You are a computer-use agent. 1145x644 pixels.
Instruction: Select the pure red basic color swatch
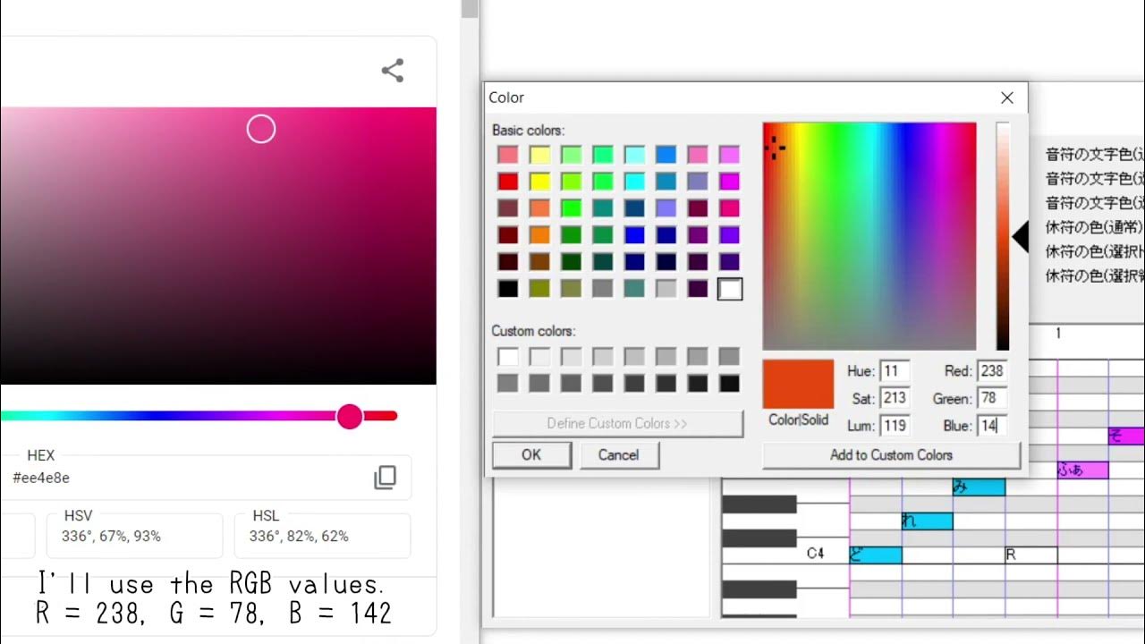pyautogui.click(x=508, y=182)
